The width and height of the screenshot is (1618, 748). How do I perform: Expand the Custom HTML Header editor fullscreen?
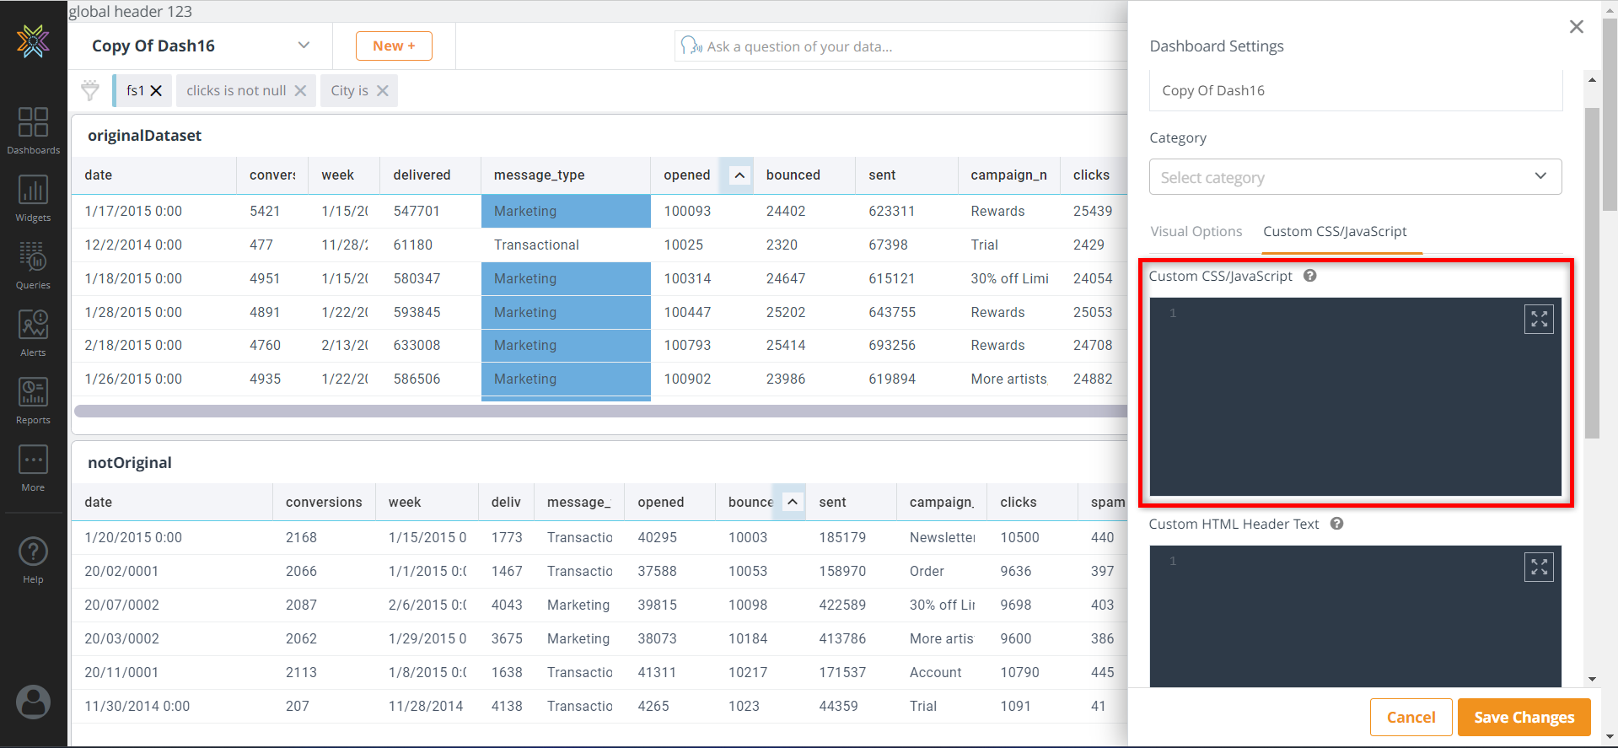[x=1539, y=568]
